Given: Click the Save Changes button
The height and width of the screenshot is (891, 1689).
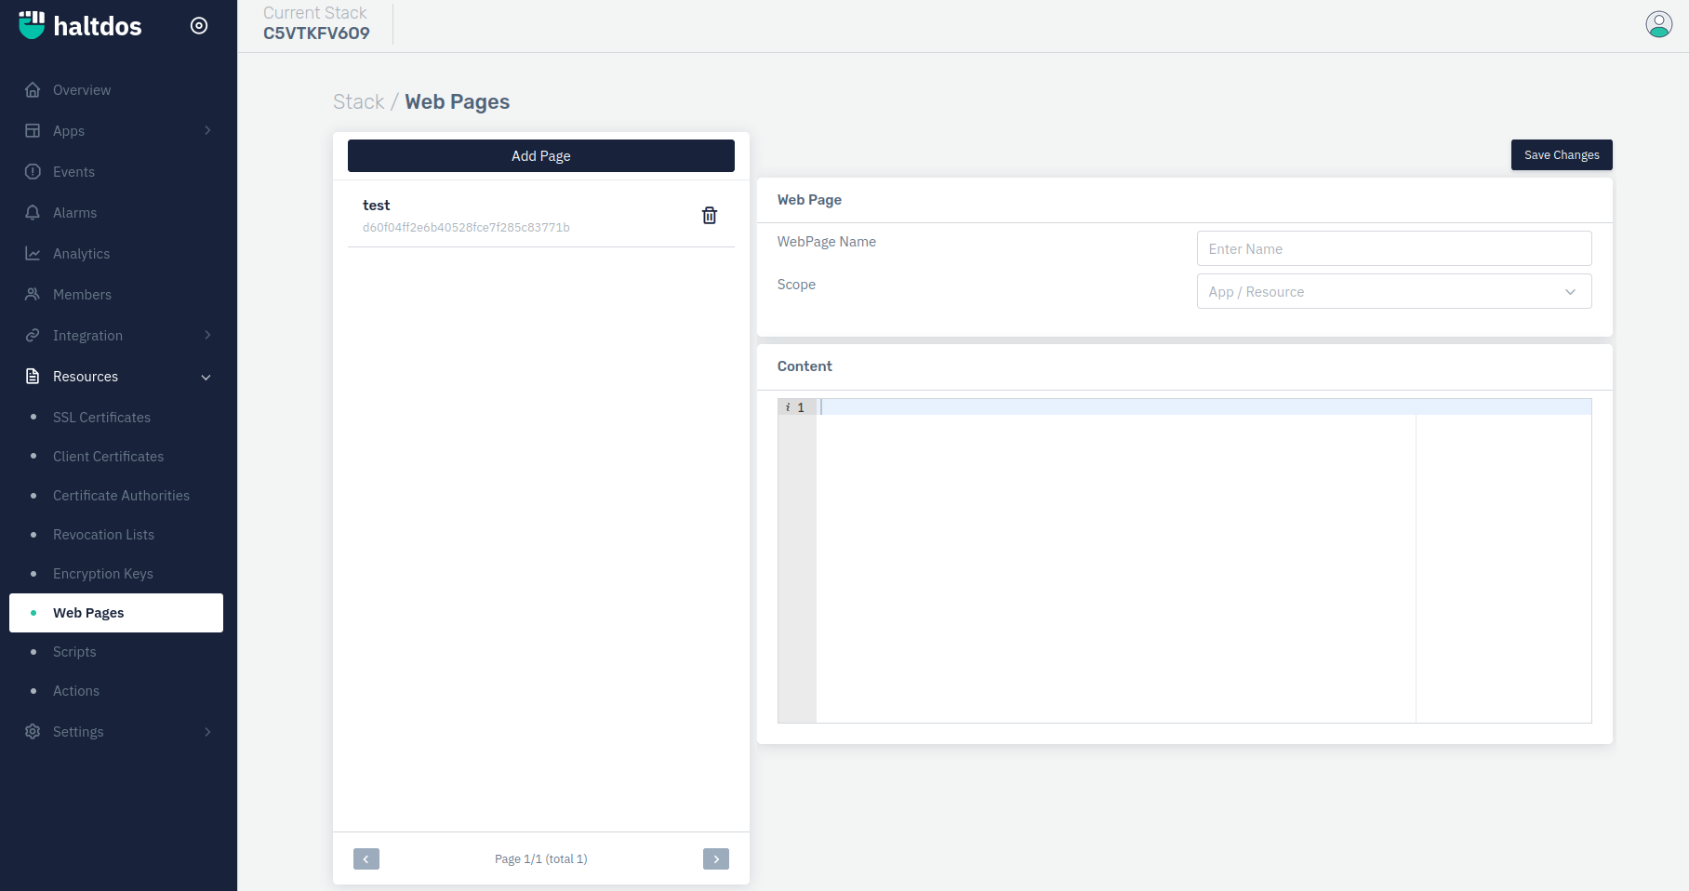Looking at the screenshot, I should [1562, 154].
